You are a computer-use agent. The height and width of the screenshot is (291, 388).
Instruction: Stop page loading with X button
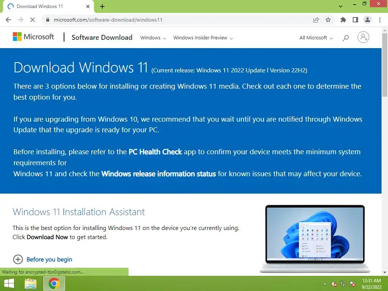[x=33, y=20]
